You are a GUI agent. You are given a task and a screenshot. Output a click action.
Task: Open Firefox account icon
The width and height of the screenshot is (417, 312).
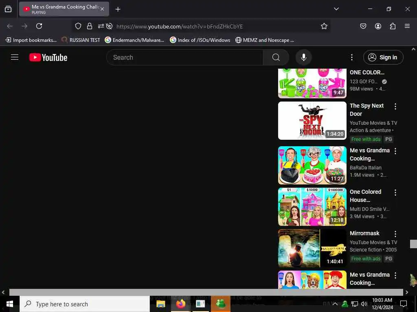pyautogui.click(x=378, y=26)
